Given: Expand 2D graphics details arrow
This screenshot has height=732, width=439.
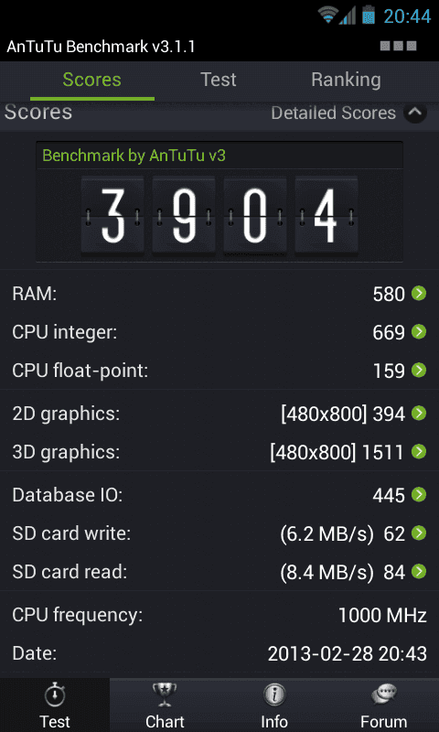Looking at the screenshot, I should [419, 414].
